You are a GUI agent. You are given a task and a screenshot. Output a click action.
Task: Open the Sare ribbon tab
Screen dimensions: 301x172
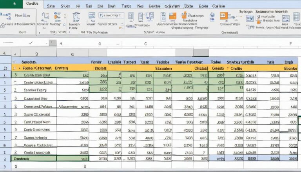(x=51, y=6)
